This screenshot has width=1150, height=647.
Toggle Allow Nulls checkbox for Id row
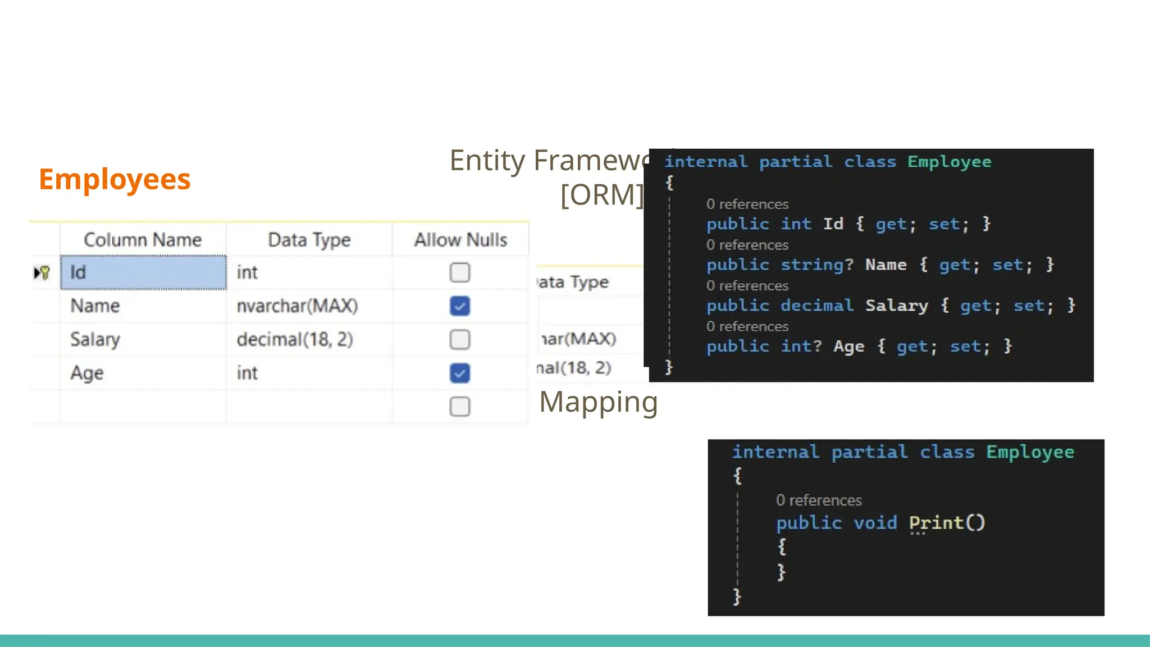[x=460, y=272]
